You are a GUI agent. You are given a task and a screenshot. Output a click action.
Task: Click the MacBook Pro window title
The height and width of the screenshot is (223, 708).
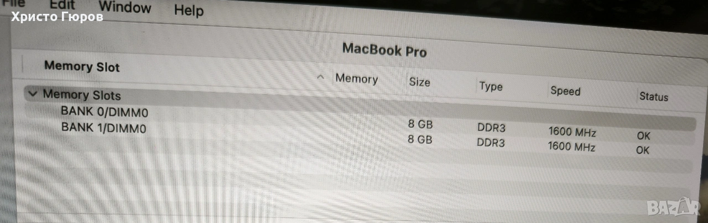point(384,49)
